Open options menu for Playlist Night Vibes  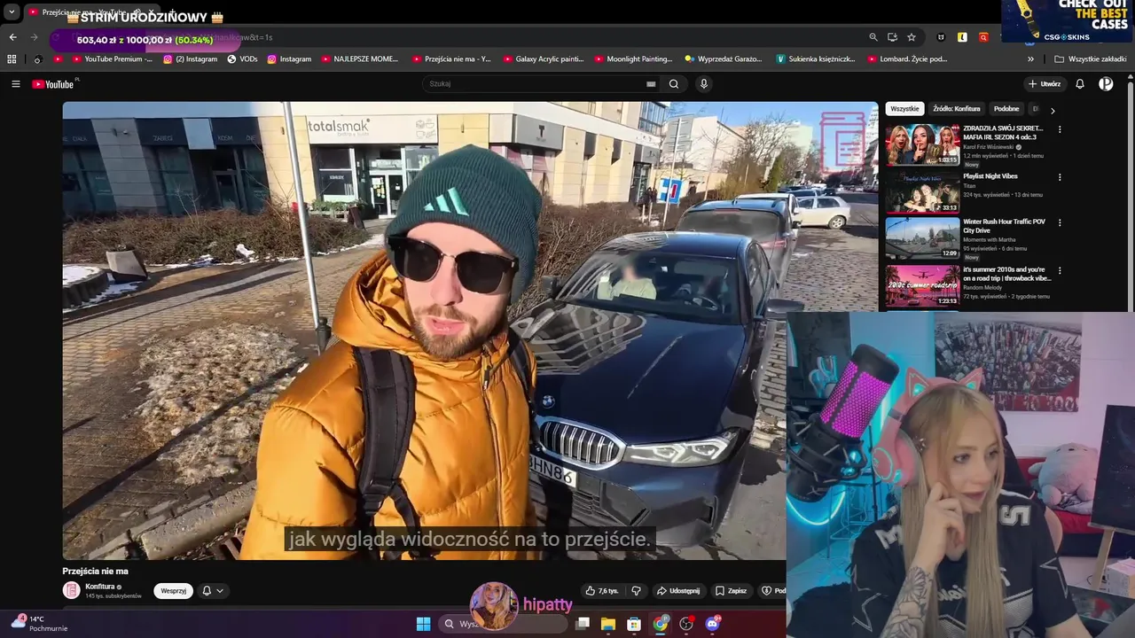pyautogui.click(x=1060, y=177)
